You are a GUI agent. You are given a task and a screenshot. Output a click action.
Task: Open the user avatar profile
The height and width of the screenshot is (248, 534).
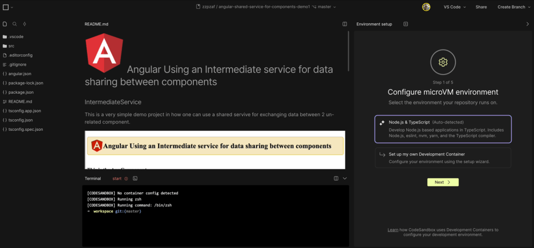[426, 7]
